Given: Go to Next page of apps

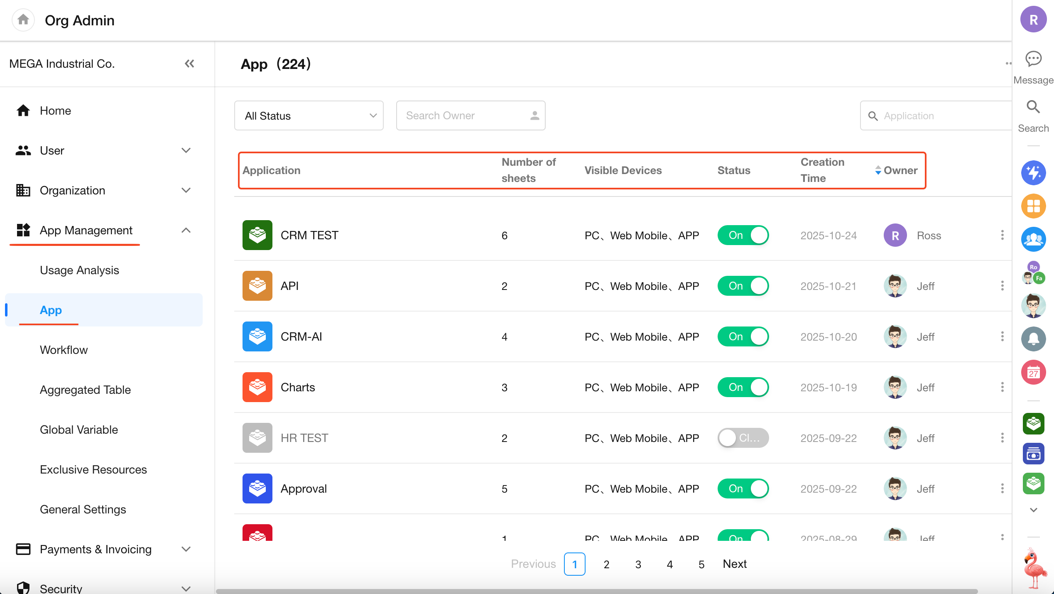Looking at the screenshot, I should [x=735, y=564].
